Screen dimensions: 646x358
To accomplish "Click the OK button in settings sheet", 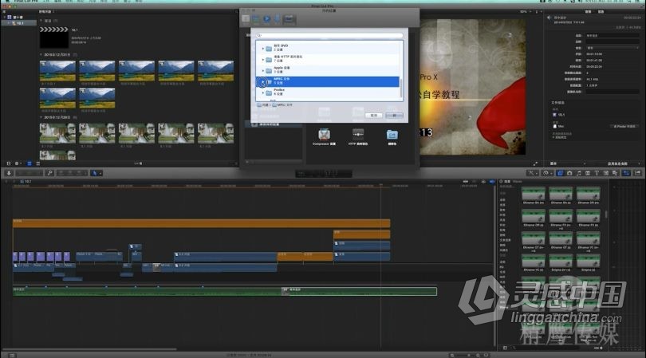I will pyautogui.click(x=394, y=116).
